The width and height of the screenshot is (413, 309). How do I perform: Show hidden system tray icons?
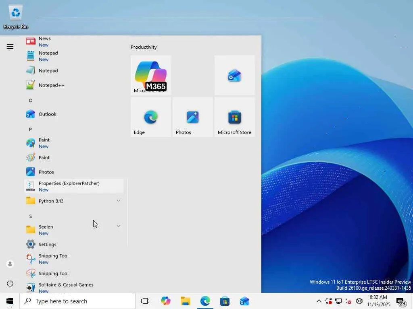[319, 301]
